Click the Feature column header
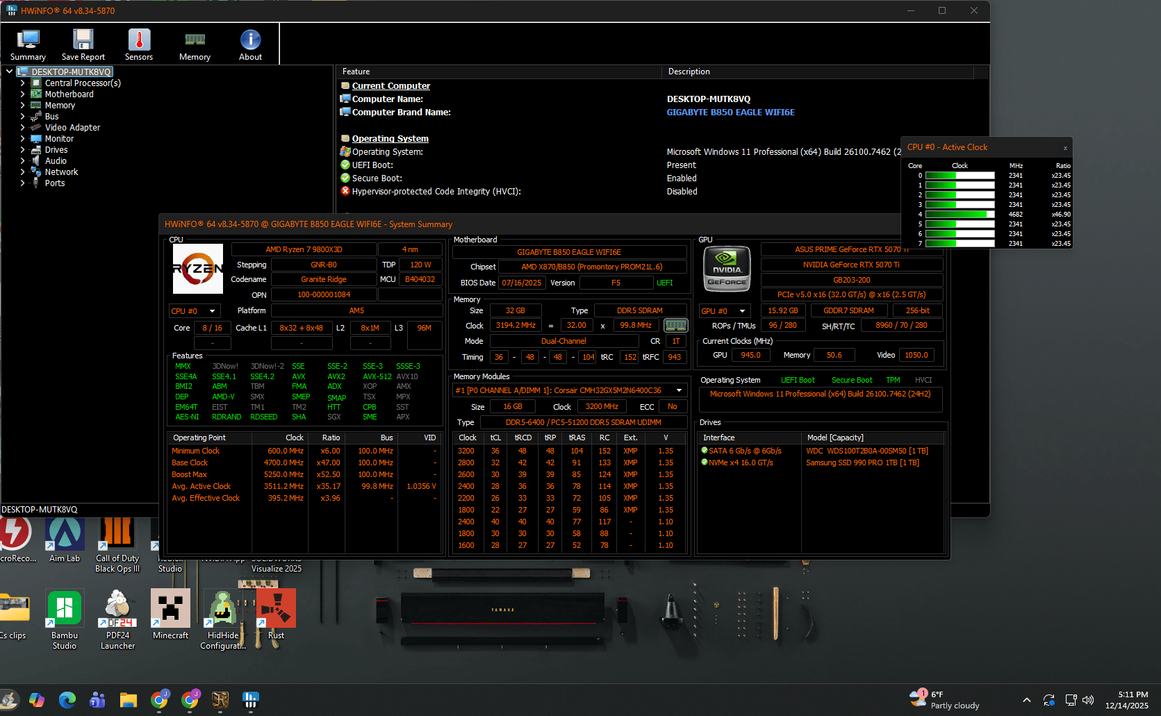1161x716 pixels. (x=499, y=72)
